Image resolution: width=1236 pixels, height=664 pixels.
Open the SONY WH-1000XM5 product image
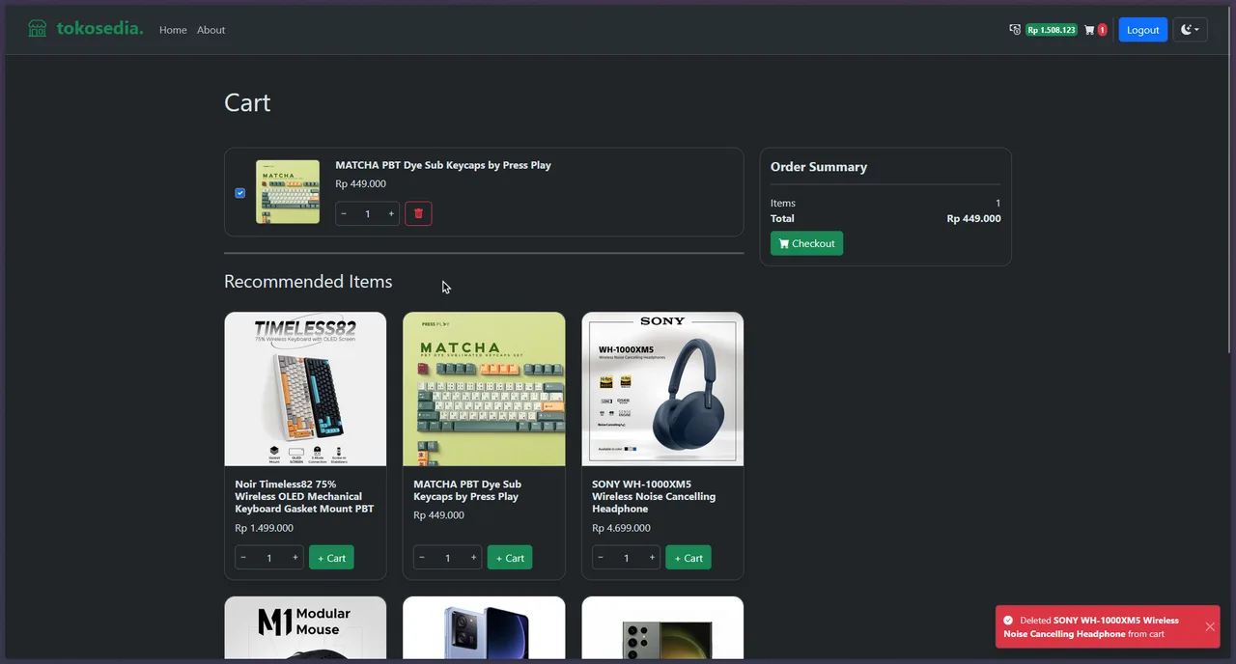pyautogui.click(x=662, y=389)
